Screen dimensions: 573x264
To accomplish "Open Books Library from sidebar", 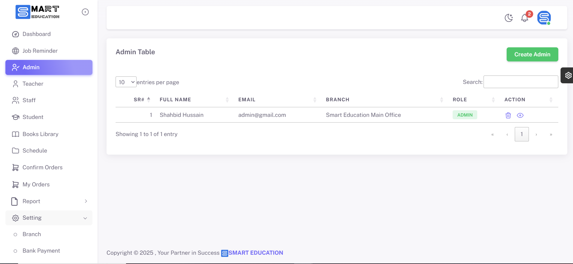I will tap(40, 134).
